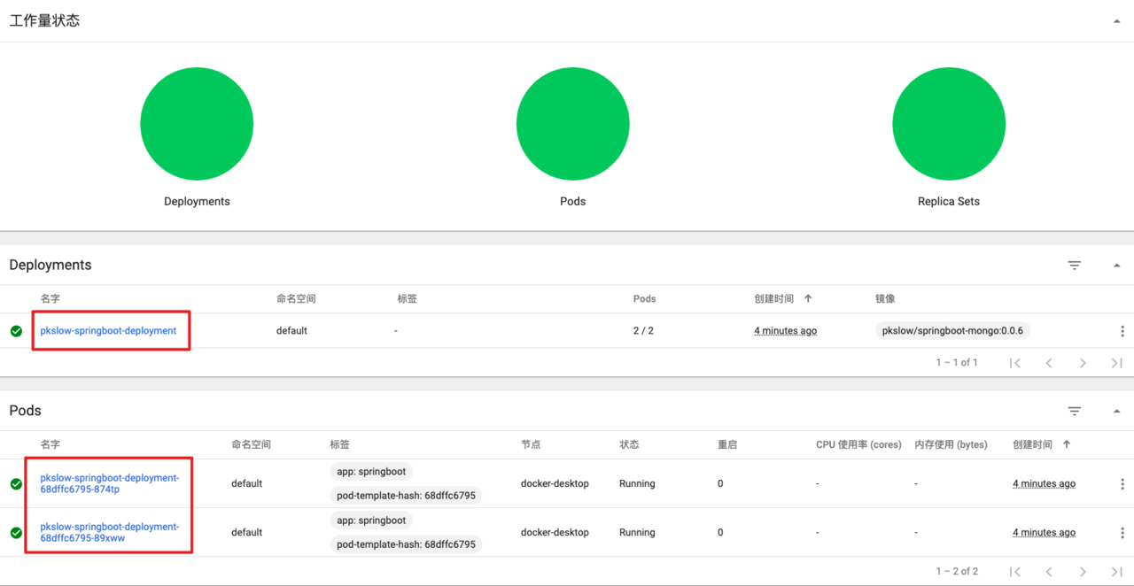
Task: Open the pkslow-springboot-deployment link
Action: (x=108, y=331)
